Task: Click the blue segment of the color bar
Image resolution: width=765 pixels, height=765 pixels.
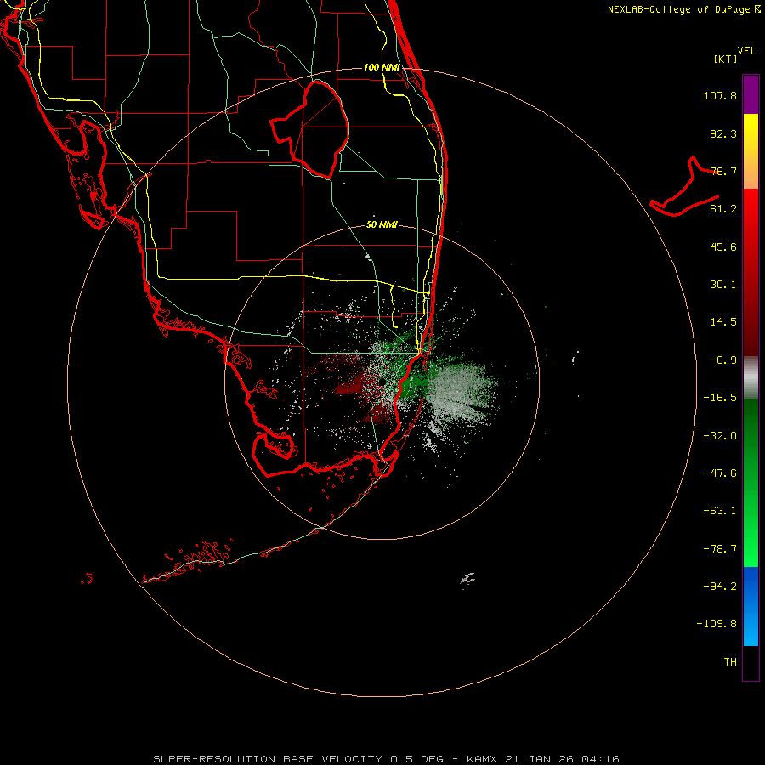Action: point(751,606)
